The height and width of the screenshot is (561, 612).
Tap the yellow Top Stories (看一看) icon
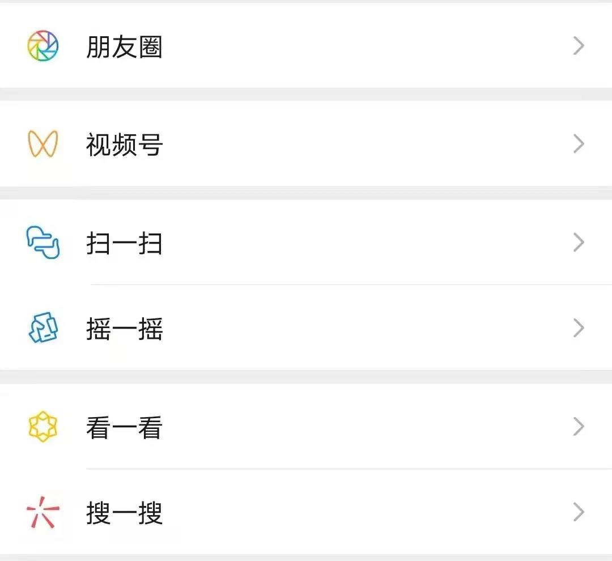pyautogui.click(x=43, y=426)
